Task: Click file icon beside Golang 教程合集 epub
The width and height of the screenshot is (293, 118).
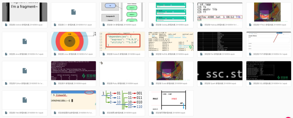Action: [x=153, y=25]
